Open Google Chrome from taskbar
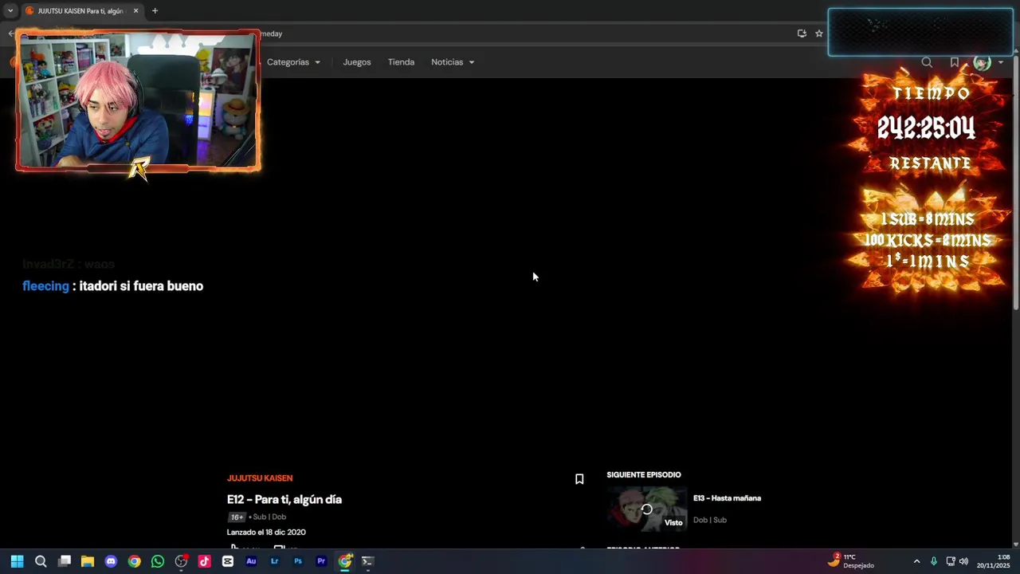 pyautogui.click(x=135, y=561)
